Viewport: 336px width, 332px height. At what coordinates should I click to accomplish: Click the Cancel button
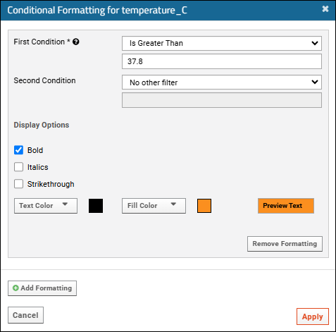pos(25,315)
